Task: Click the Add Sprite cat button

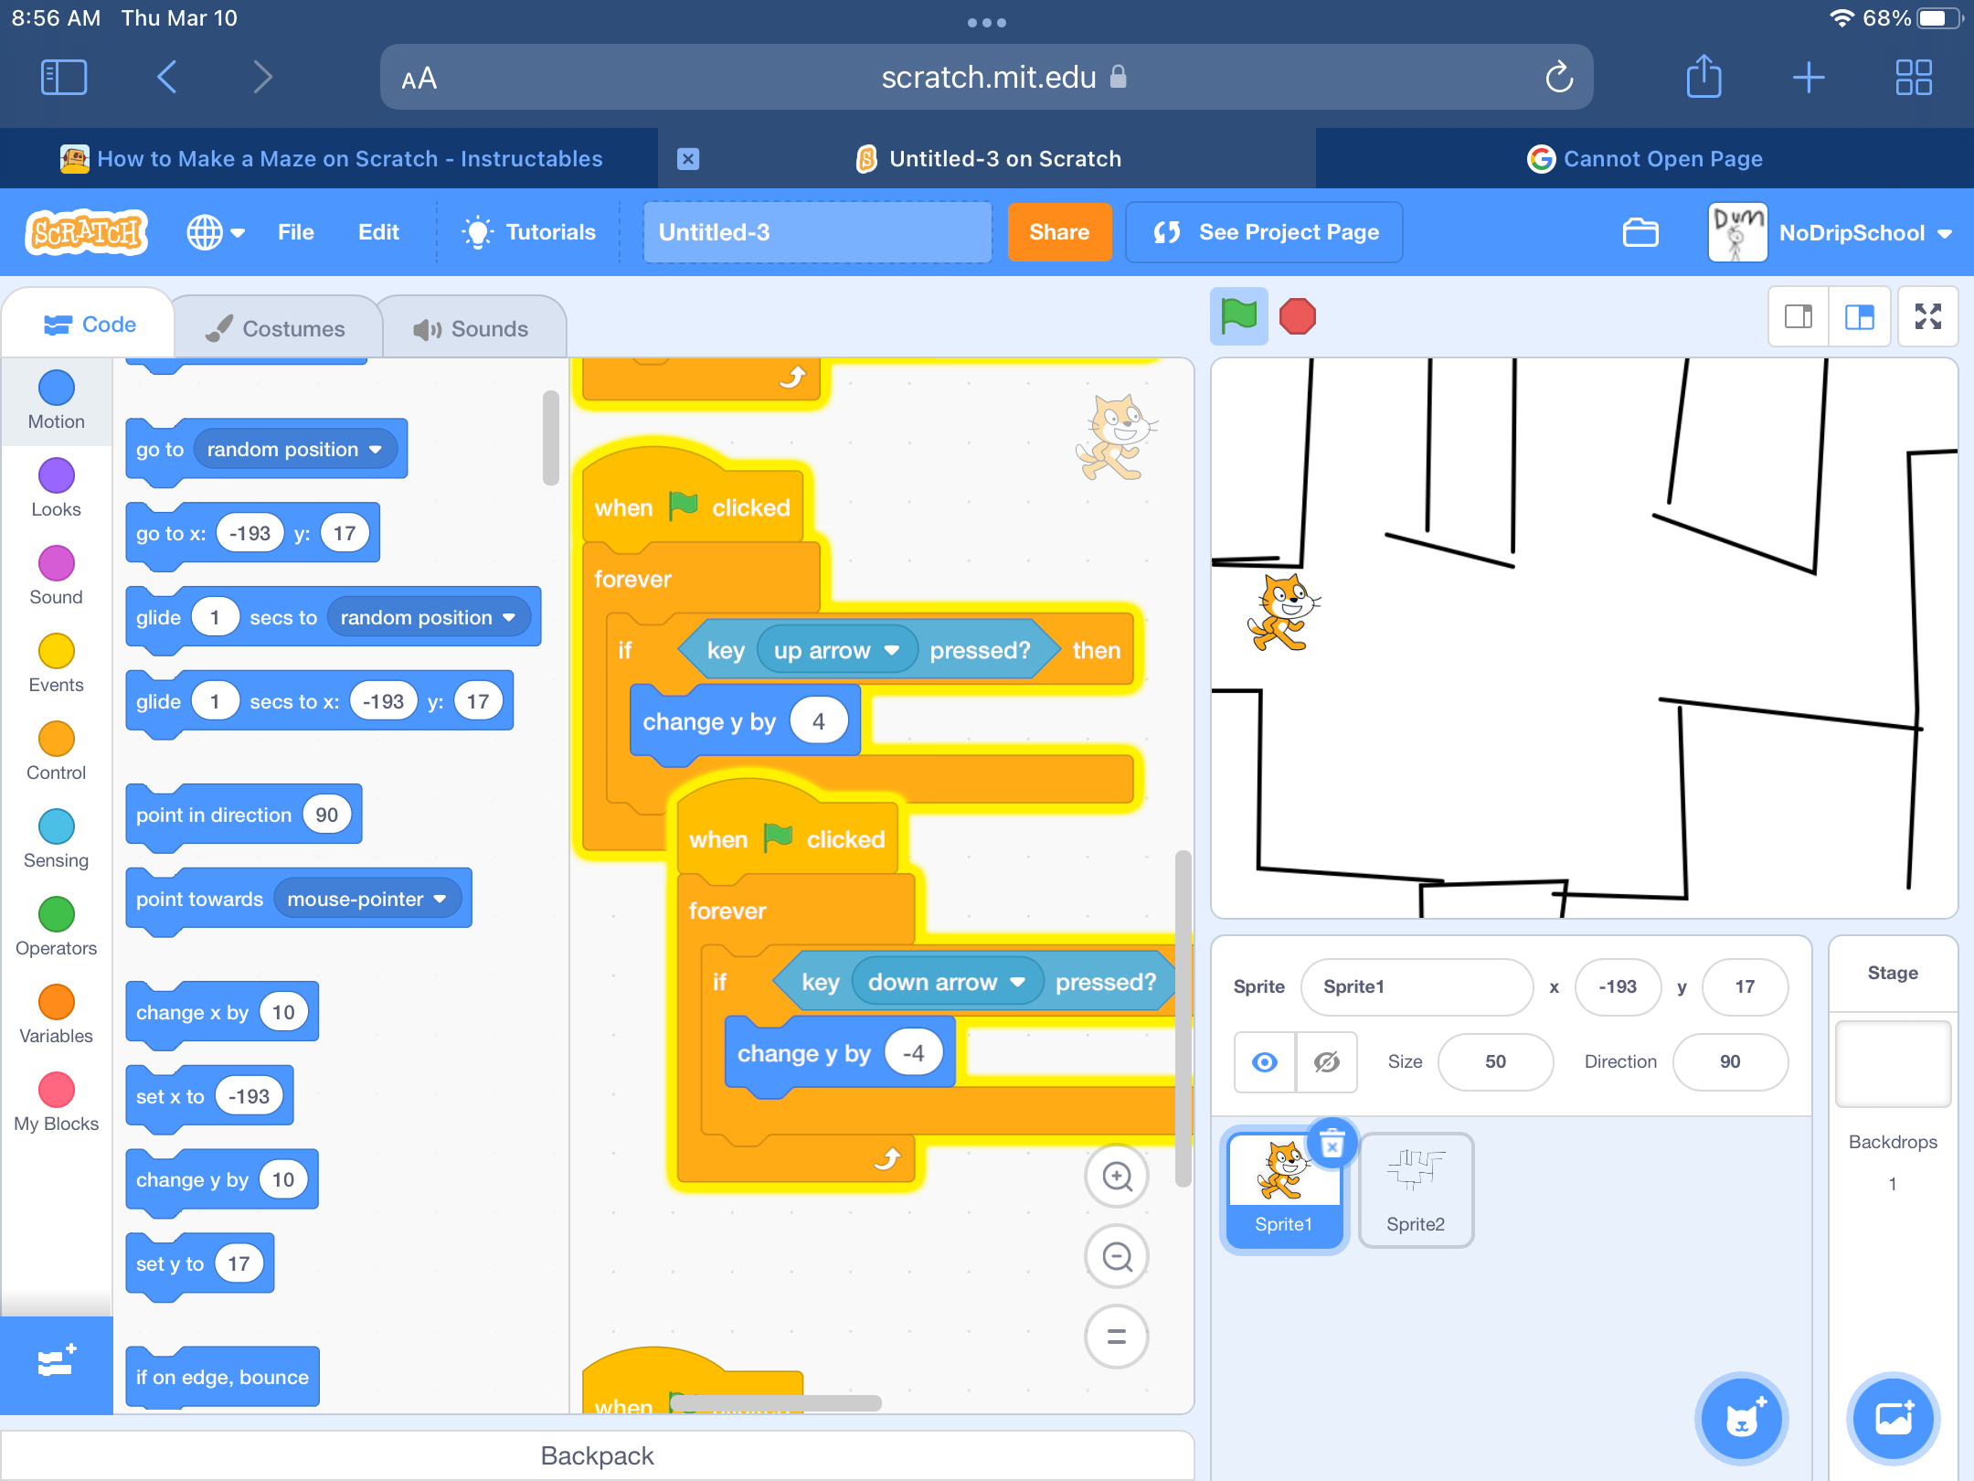Action: pos(1741,1418)
